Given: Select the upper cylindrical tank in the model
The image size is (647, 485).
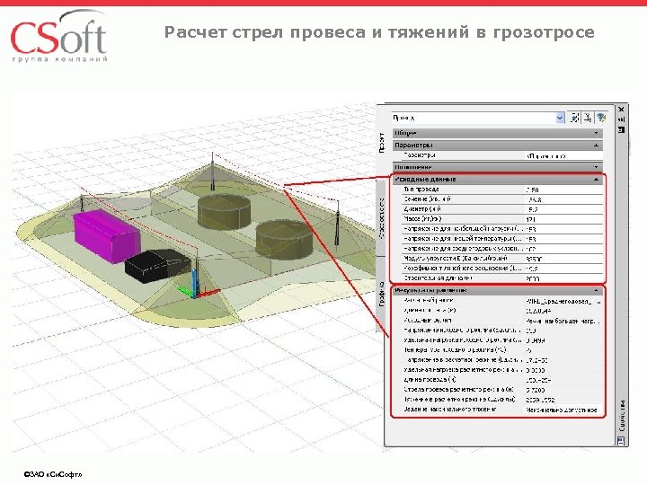Looking at the screenshot, I should (x=224, y=212).
